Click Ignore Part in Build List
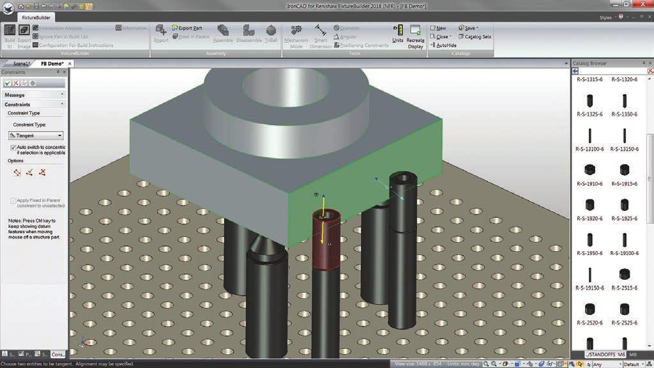 coord(61,36)
